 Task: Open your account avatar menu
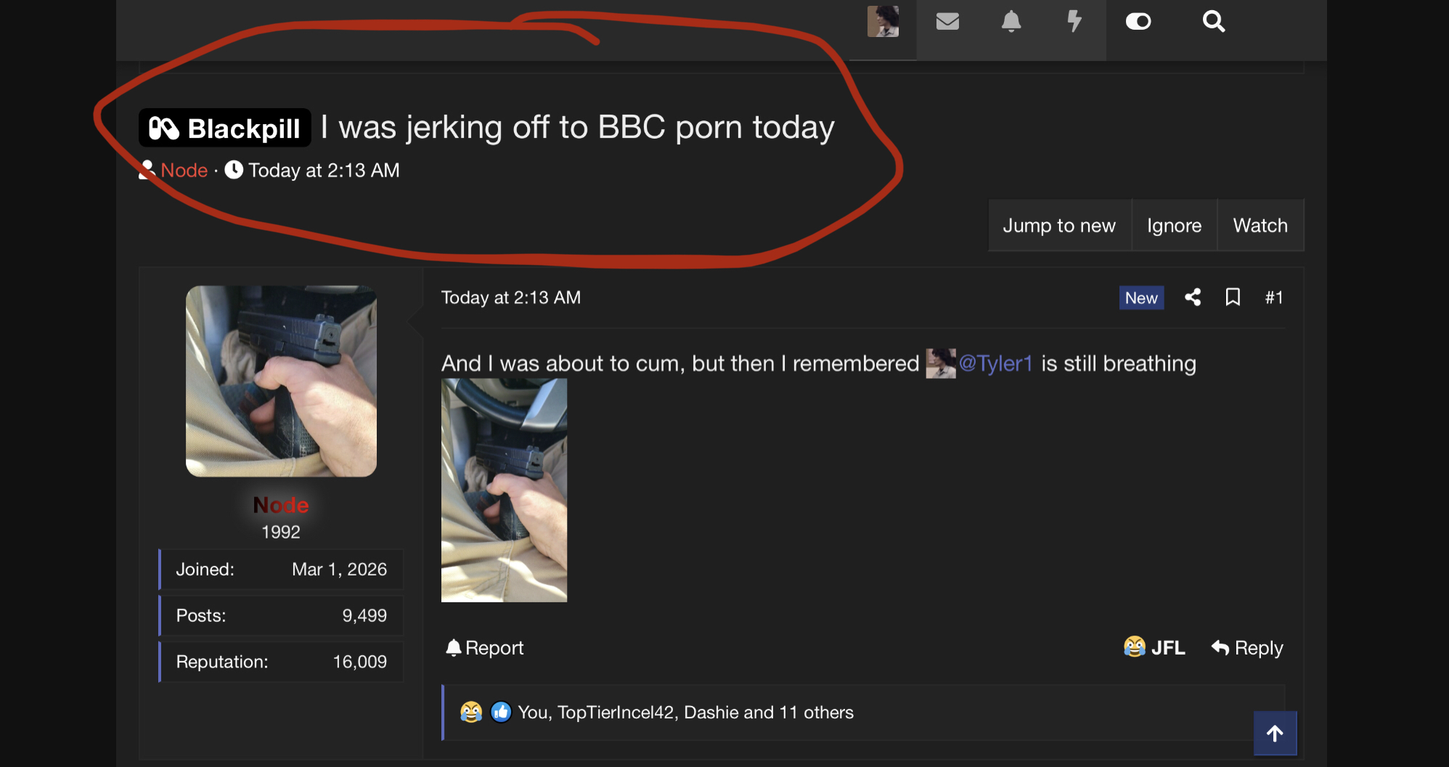click(x=883, y=22)
